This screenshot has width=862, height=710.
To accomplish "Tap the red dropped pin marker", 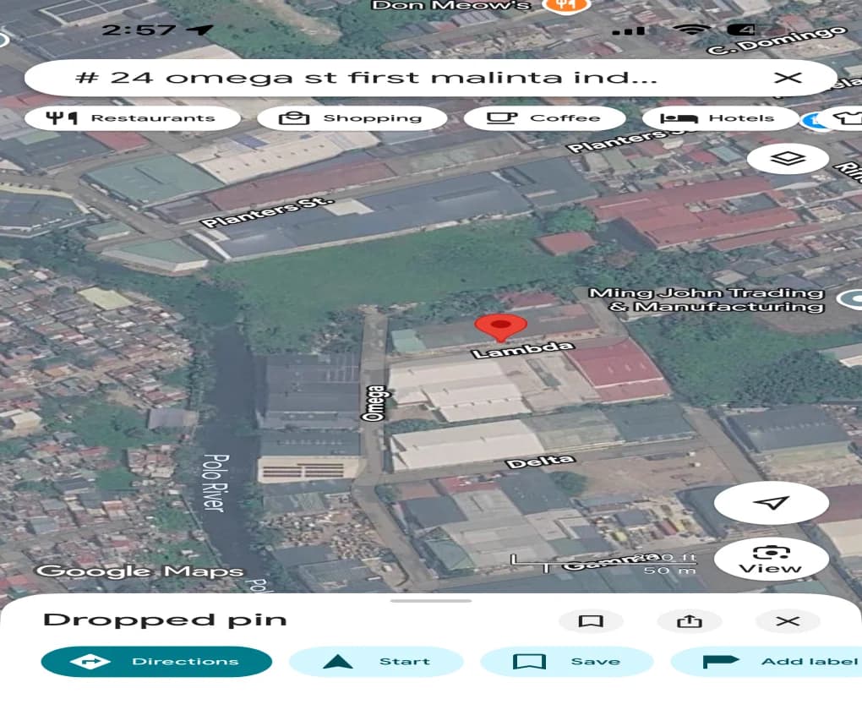I will 501,327.
